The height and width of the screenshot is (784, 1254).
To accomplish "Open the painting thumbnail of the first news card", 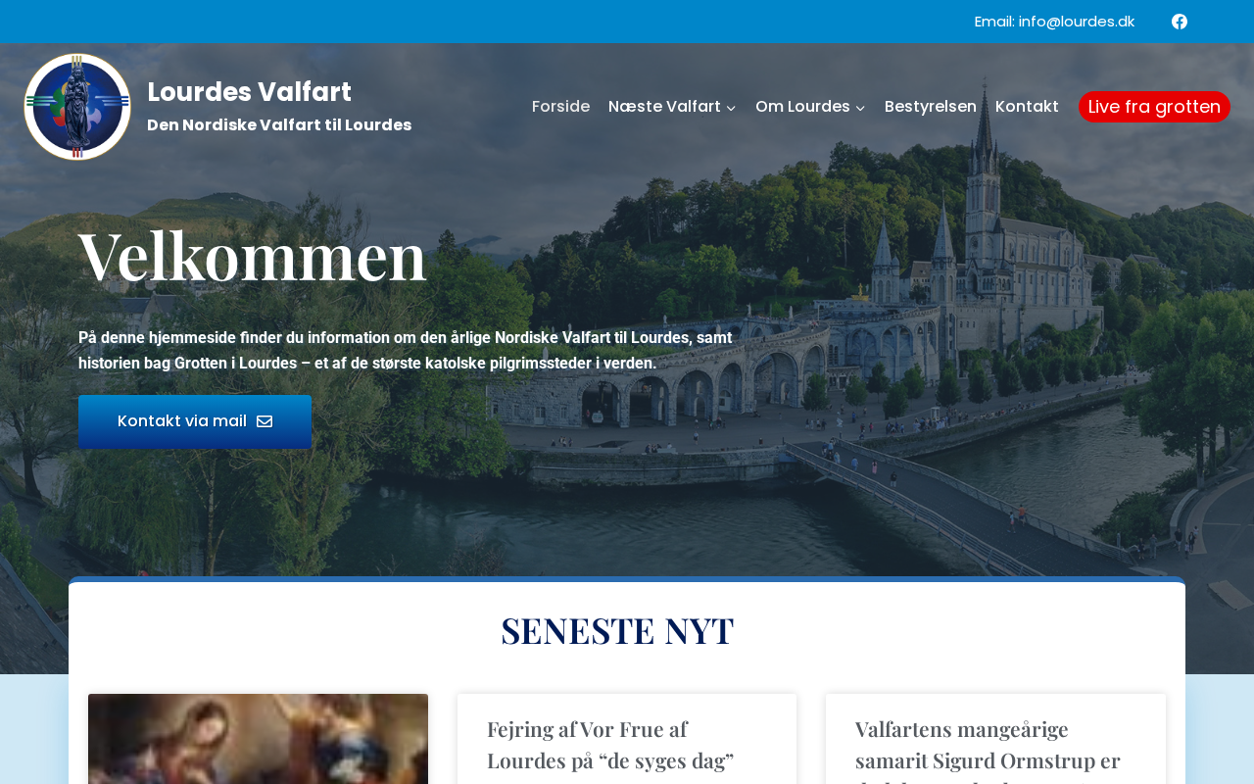I will point(258,739).
